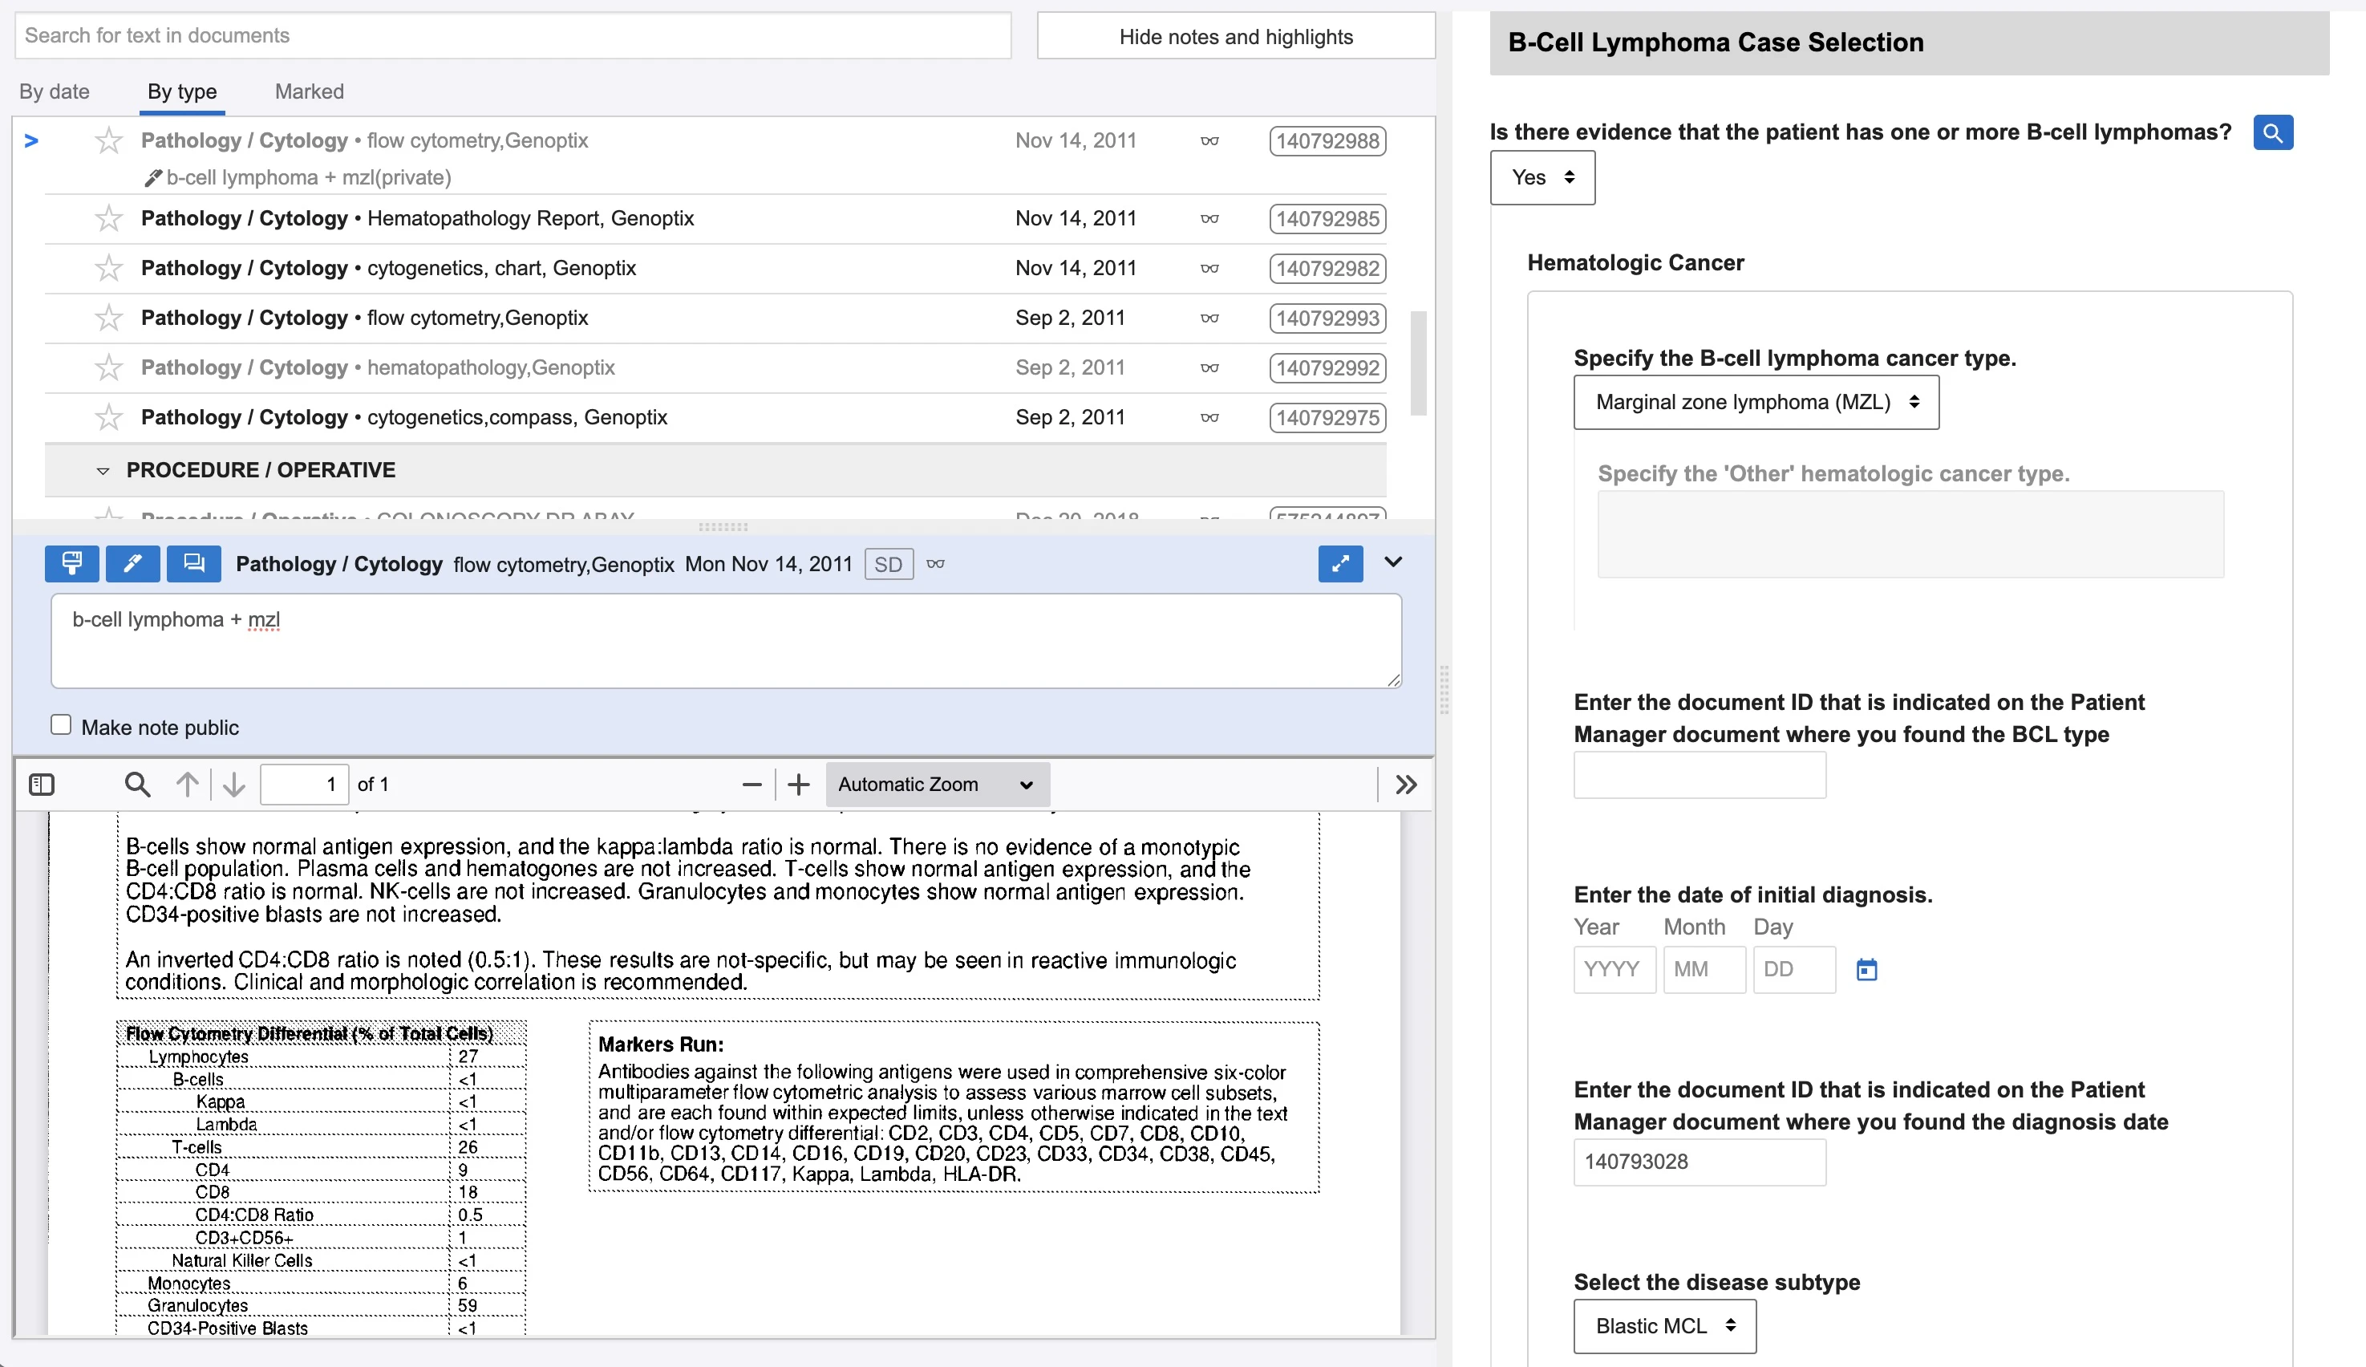Change the B-cell lymphoma cancer type dropdown
This screenshot has width=2366, height=1367.
click(1755, 402)
